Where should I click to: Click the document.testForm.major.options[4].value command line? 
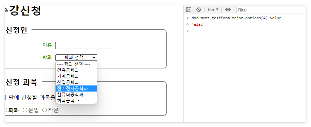(236, 18)
